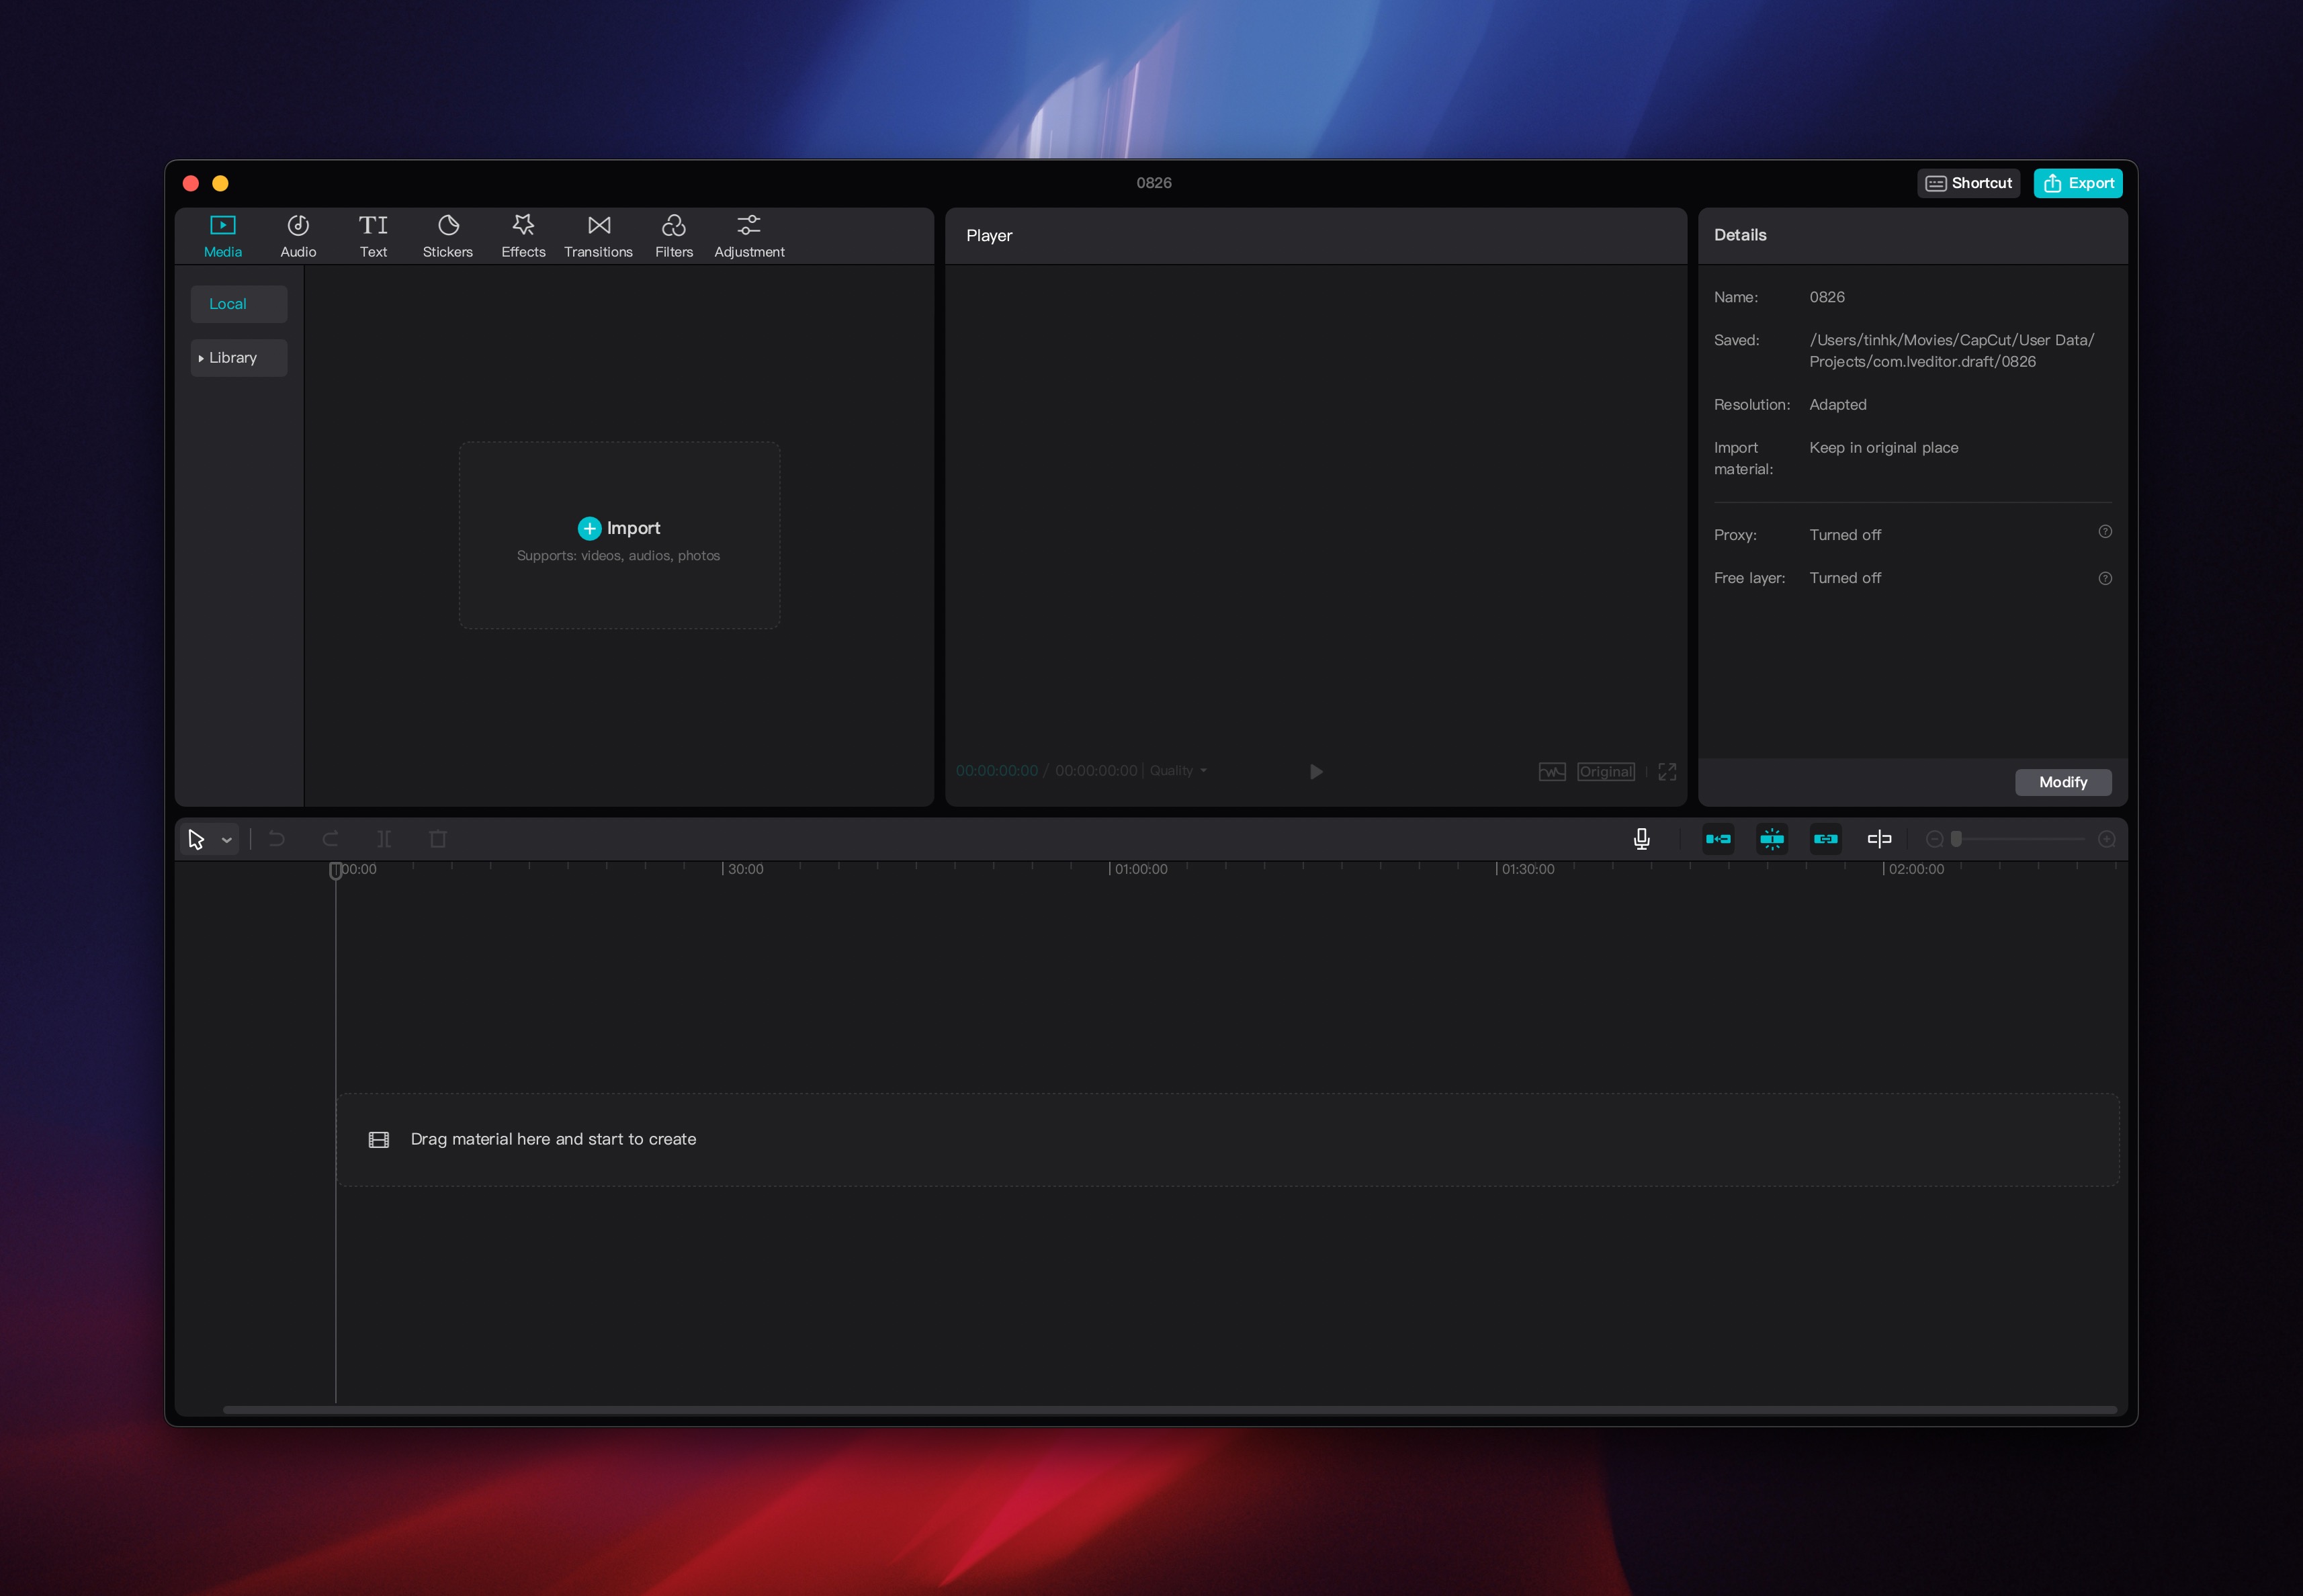Click the Media tab icon

[x=222, y=222]
